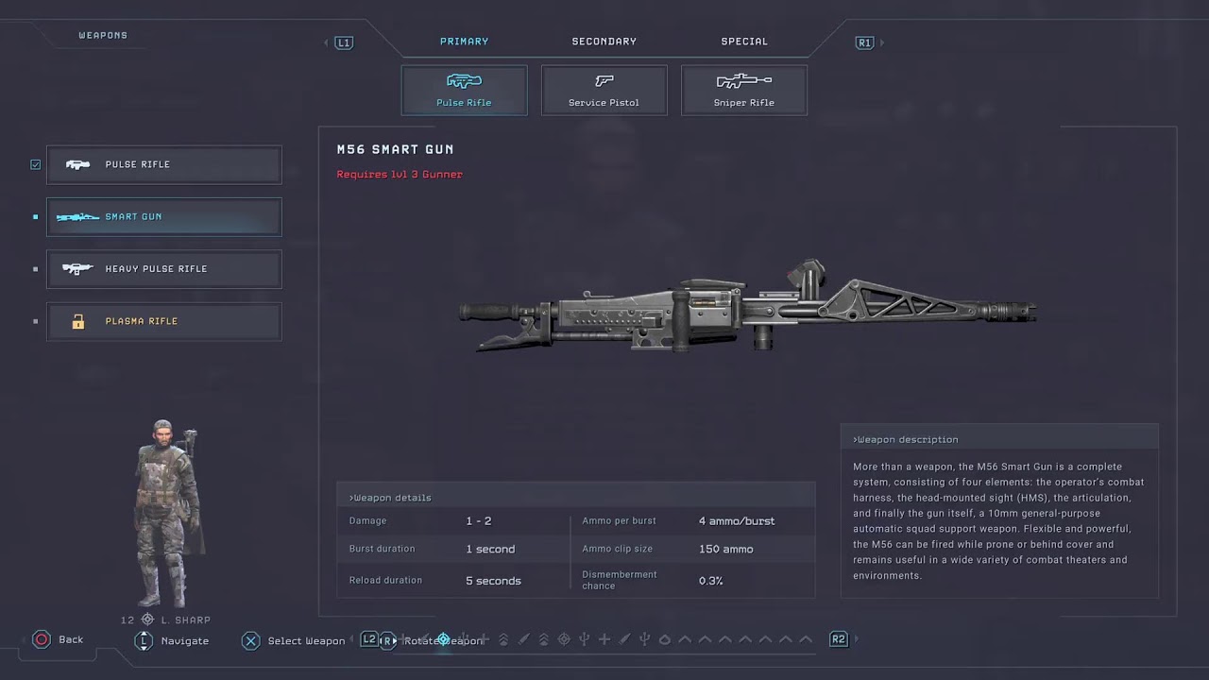Click the Dismemberment chance label
Screen dimensions: 1209x680
point(620,580)
